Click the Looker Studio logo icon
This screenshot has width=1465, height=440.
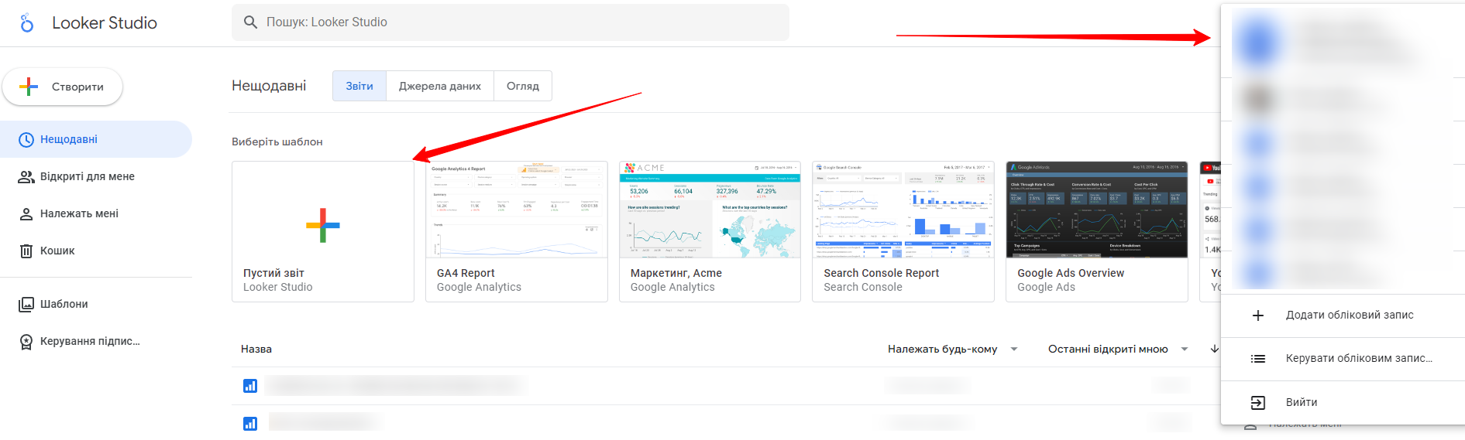(x=27, y=22)
